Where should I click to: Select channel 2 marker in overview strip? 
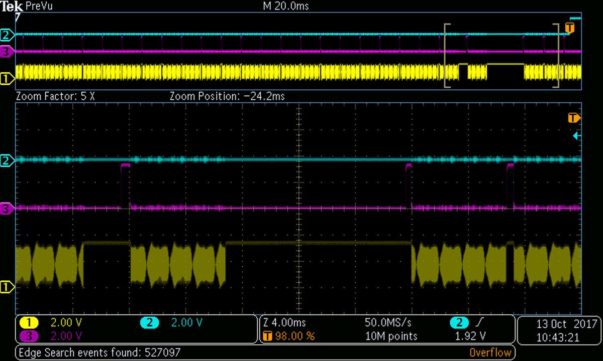pyautogui.click(x=8, y=35)
